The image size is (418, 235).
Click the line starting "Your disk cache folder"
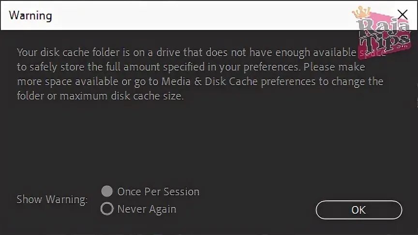coord(184,52)
